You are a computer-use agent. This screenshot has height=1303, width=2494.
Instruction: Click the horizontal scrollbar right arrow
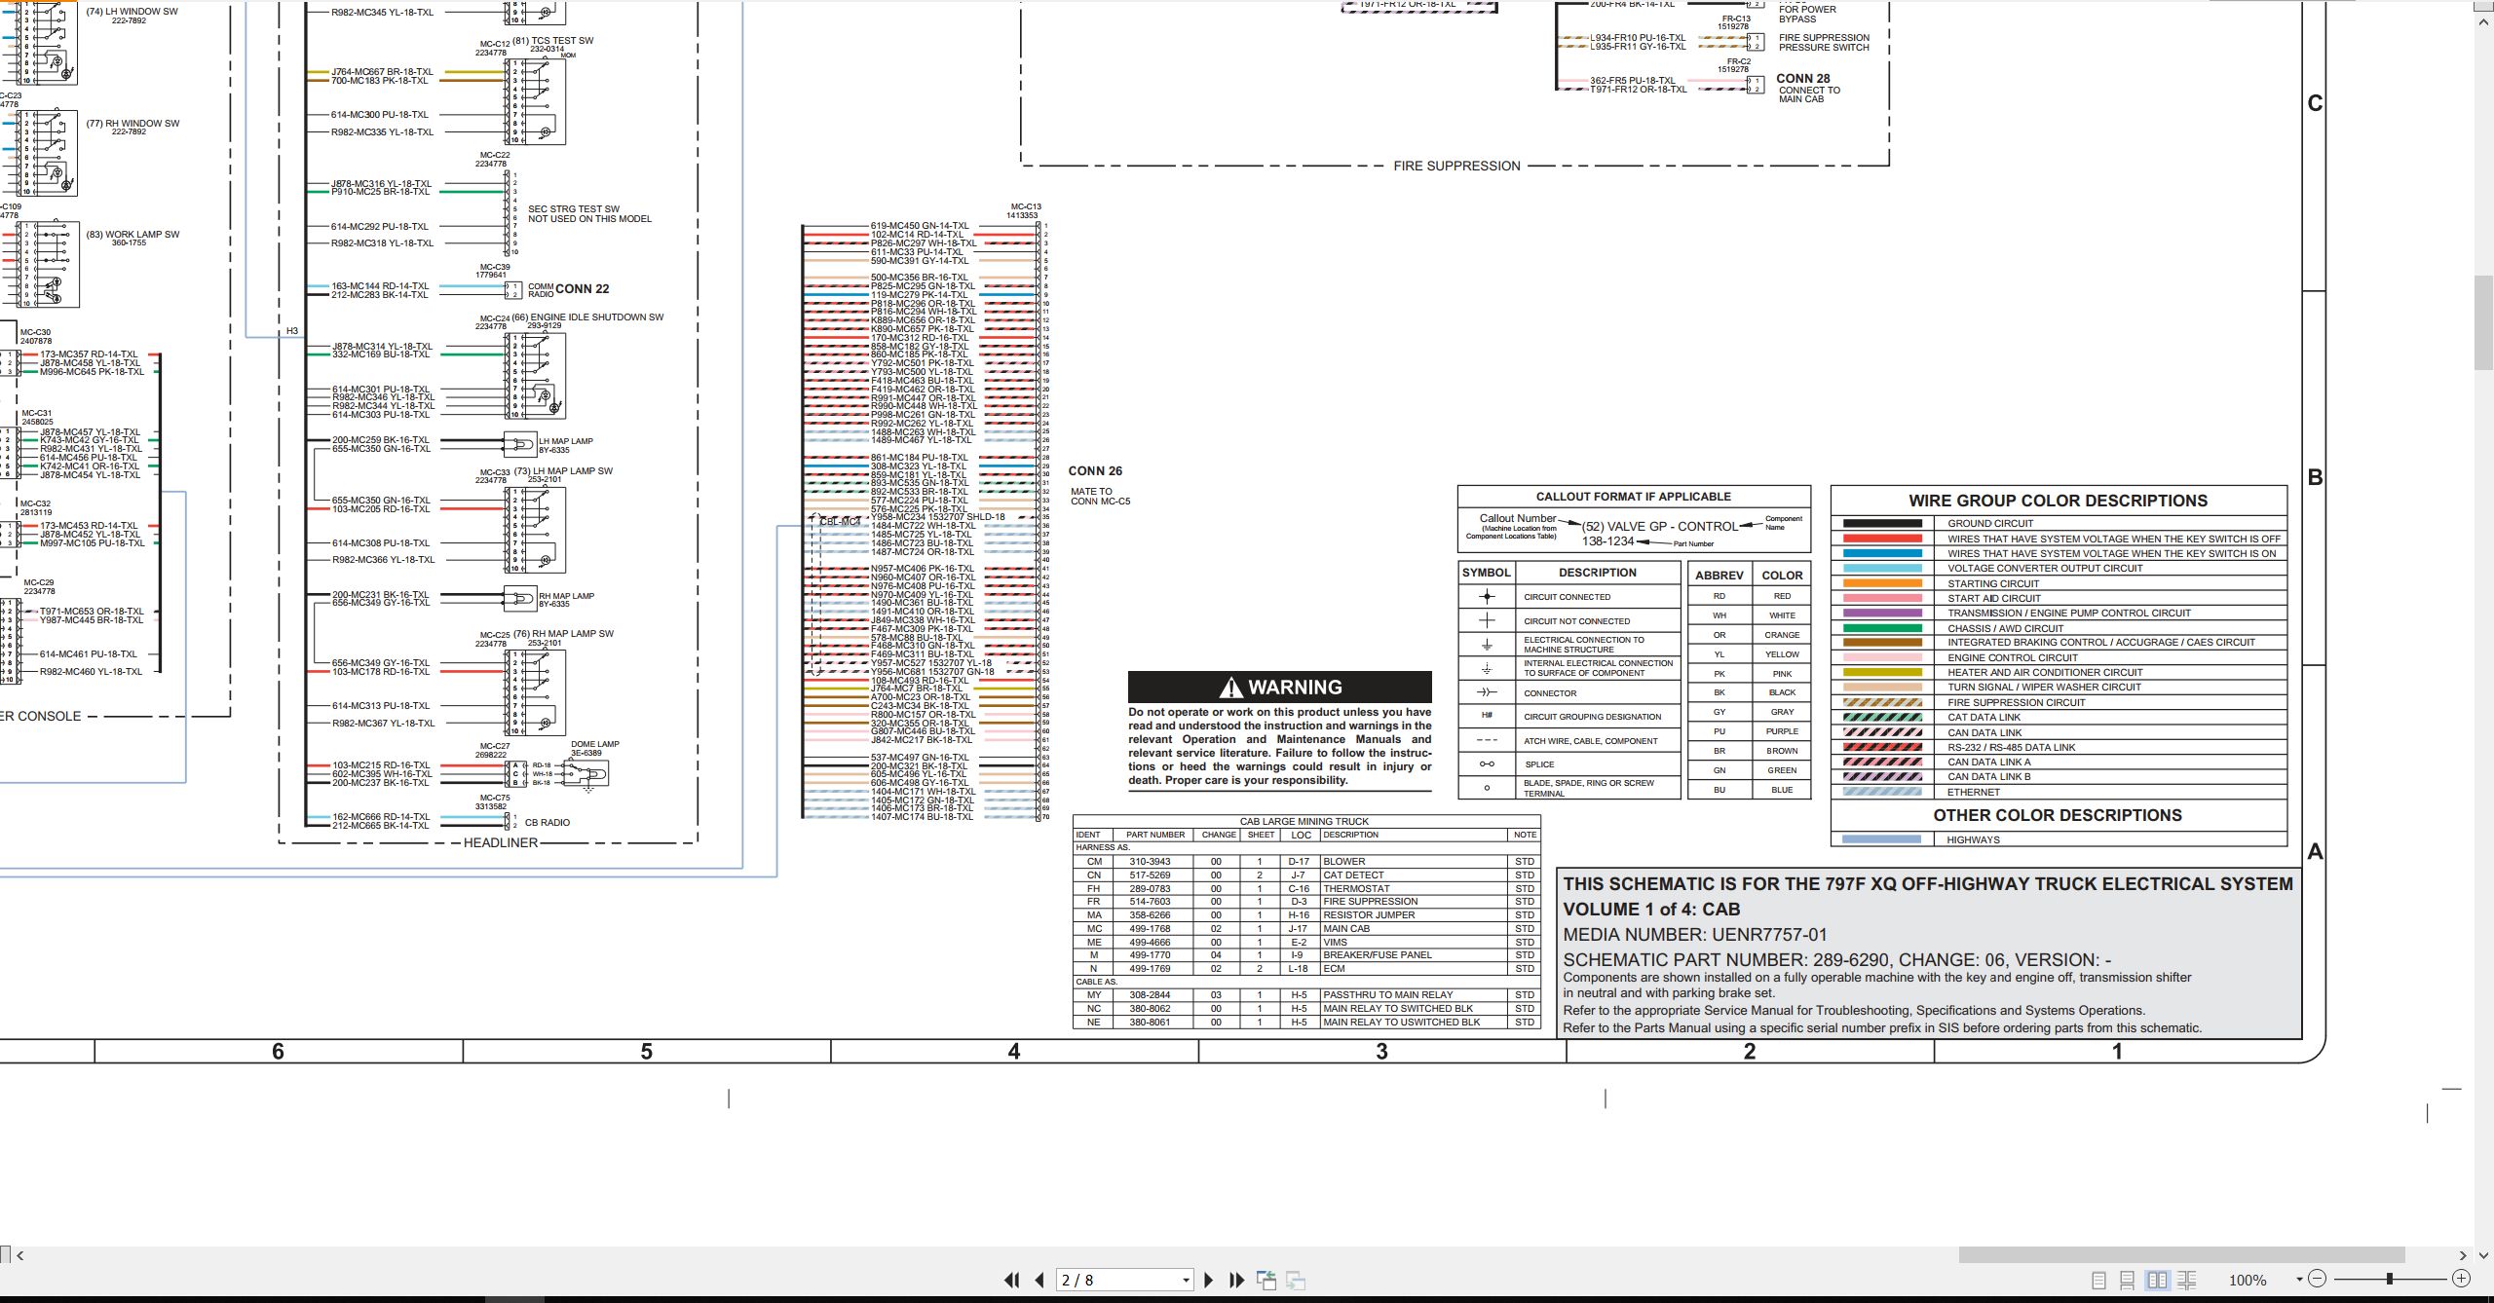(2462, 1255)
